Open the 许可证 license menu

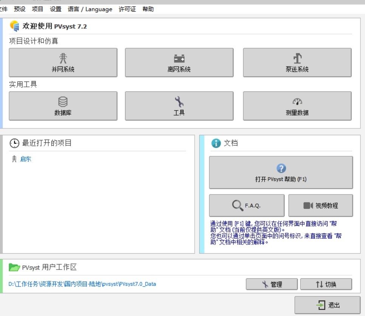(127, 9)
